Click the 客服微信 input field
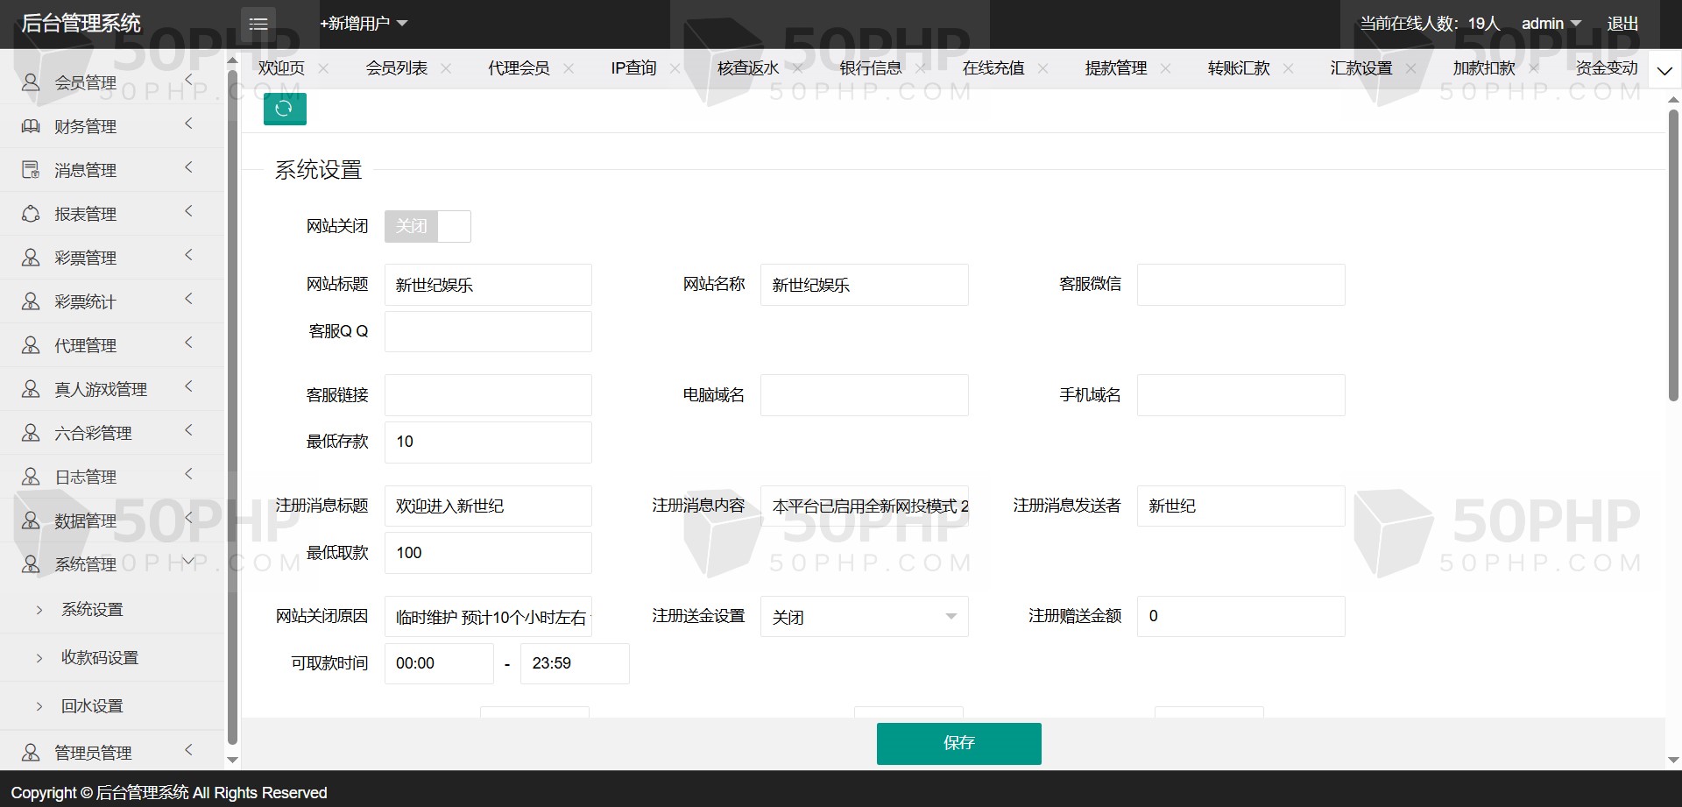Screen dimensions: 1682x807 click(x=1240, y=285)
